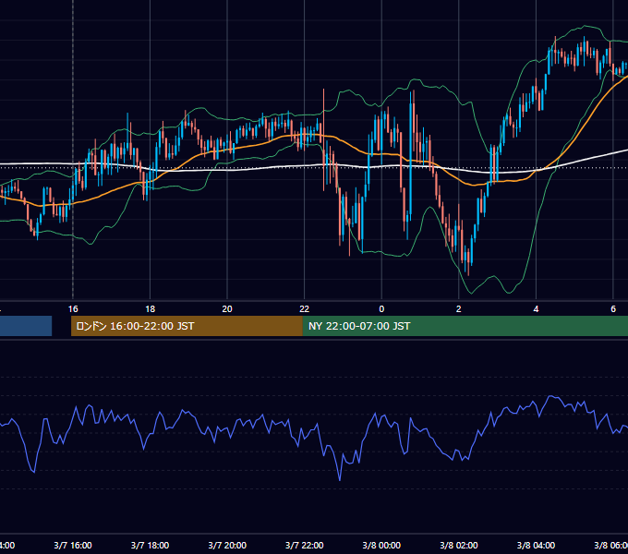Click the 18 hour label on price chart axis
This screenshot has height=554, width=628.
tap(151, 309)
